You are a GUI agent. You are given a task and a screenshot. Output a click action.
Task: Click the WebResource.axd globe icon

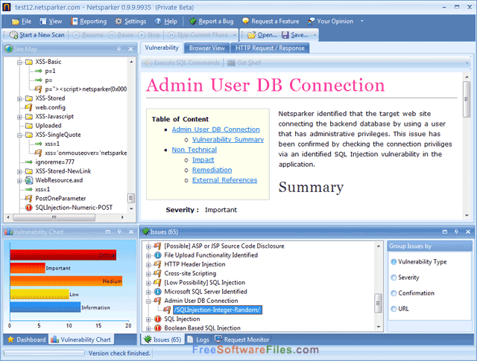[x=29, y=180]
